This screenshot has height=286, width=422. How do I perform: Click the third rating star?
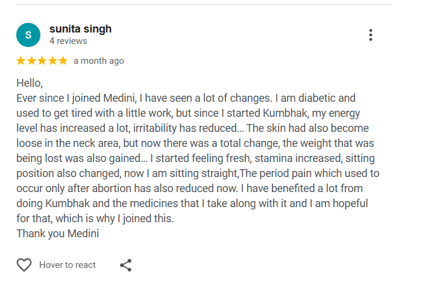click(x=42, y=61)
